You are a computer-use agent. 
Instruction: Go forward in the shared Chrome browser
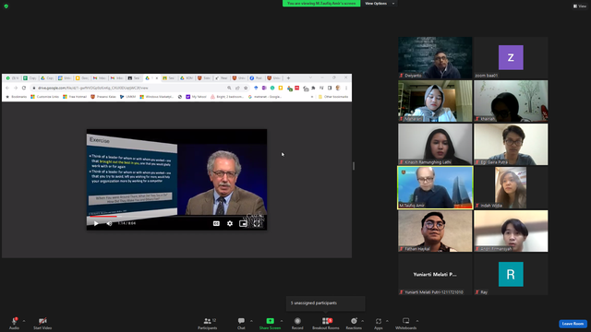pos(16,88)
